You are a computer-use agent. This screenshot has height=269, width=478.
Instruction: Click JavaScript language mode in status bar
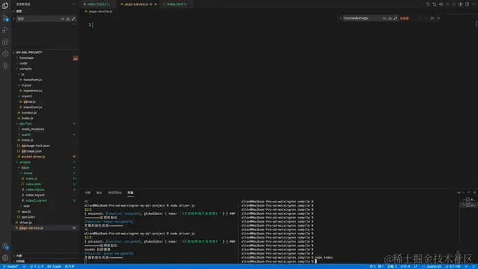[433, 266]
